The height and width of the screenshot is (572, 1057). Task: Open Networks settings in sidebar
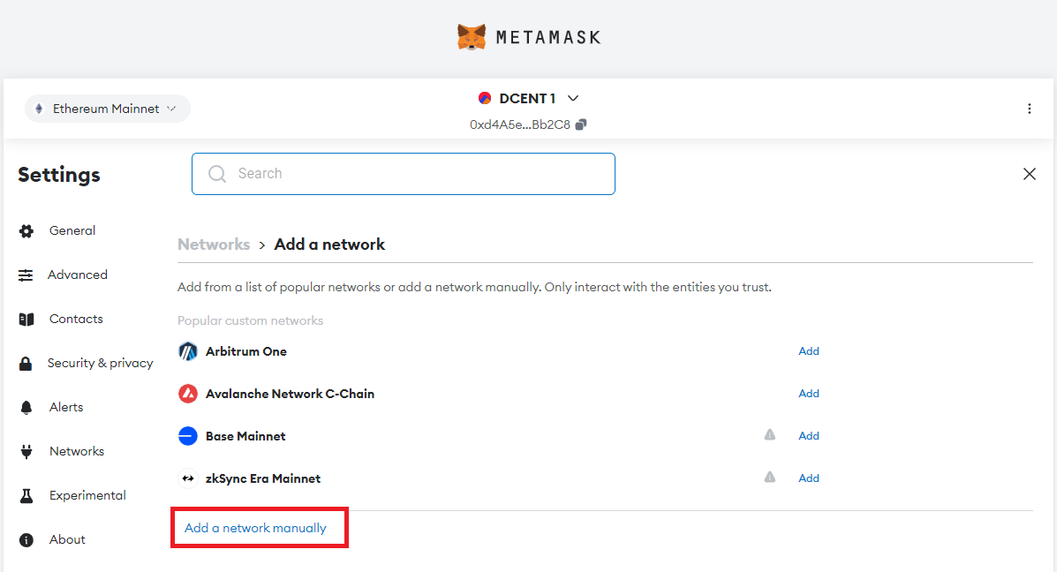(x=77, y=451)
